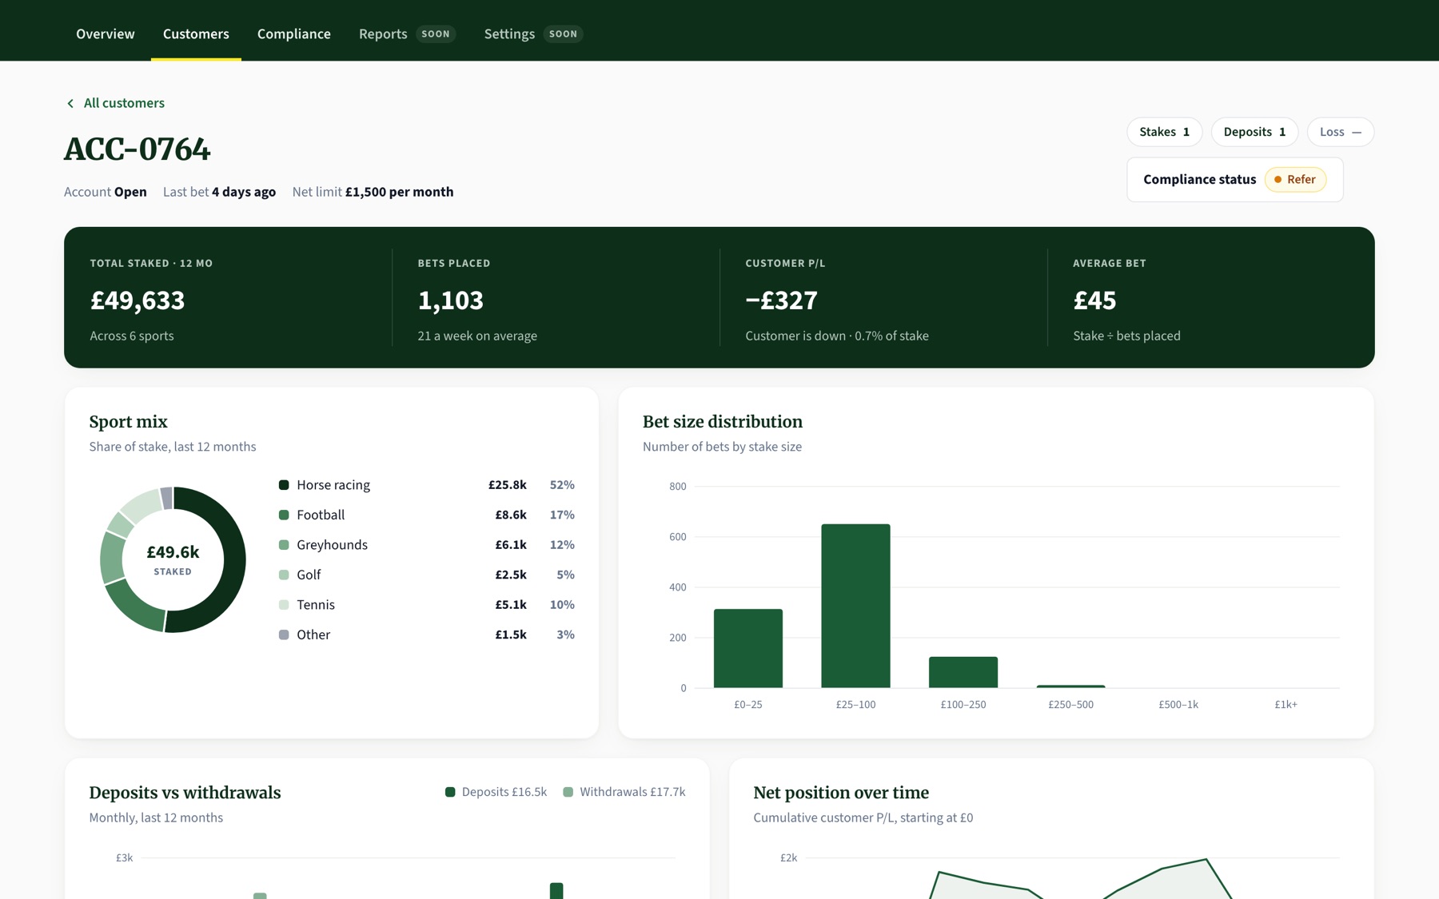Click Horse racing £25.8k amount
Screen dimensions: 1439x899
[x=508, y=485]
